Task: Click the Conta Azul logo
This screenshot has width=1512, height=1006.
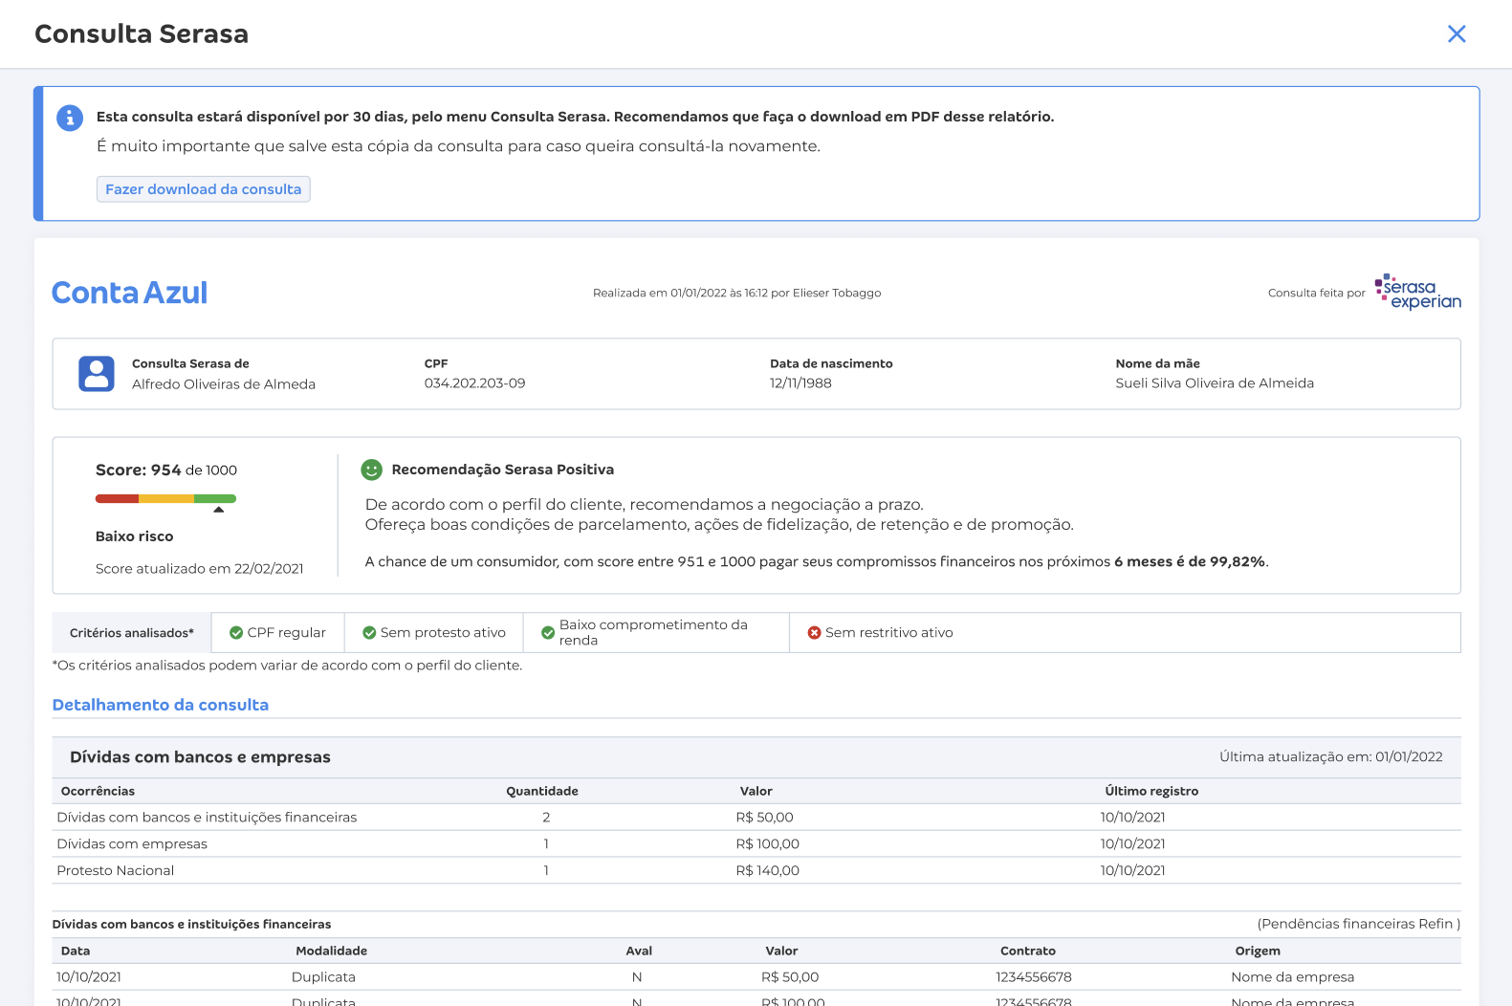Action: [129, 293]
